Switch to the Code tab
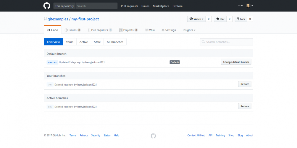297x148 pixels. pyautogui.click(x=52, y=30)
